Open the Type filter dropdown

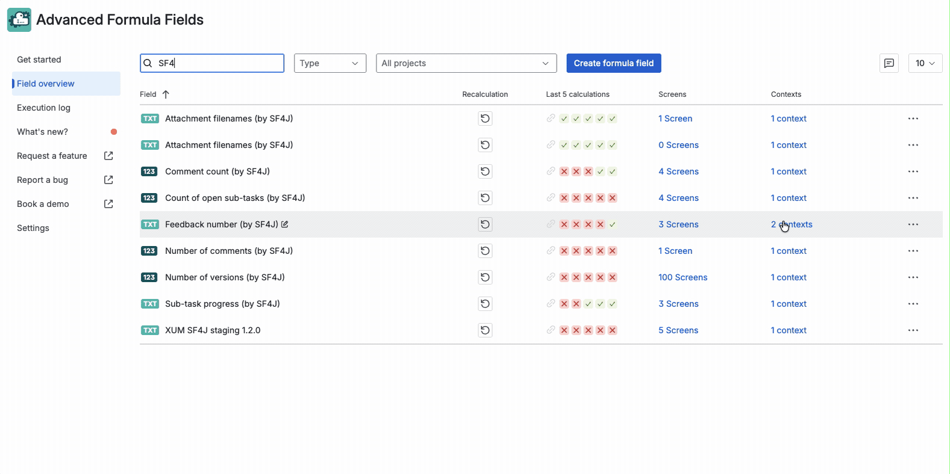pyautogui.click(x=330, y=63)
